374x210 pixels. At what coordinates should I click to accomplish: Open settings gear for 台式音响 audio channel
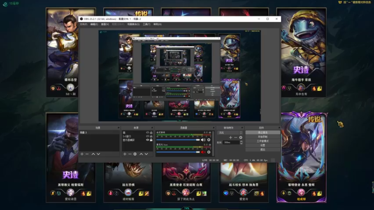pyautogui.click(x=209, y=140)
